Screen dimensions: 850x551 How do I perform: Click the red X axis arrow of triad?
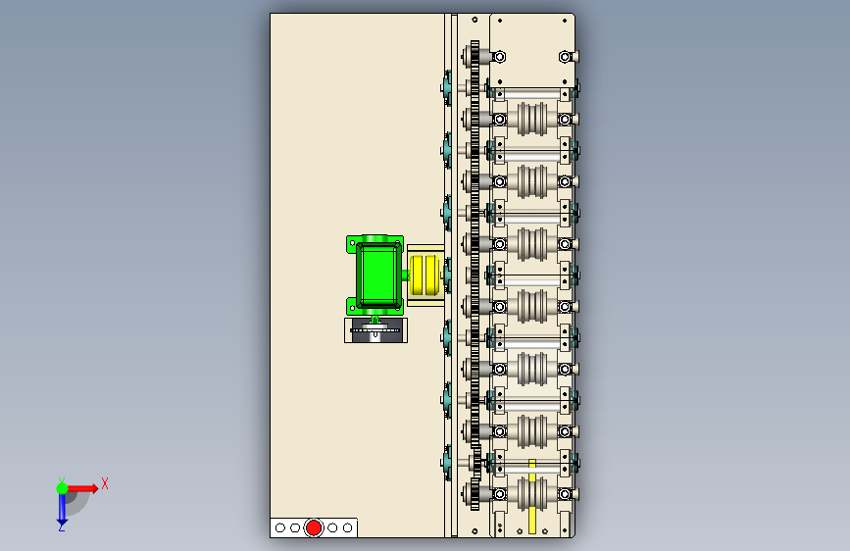(82, 488)
